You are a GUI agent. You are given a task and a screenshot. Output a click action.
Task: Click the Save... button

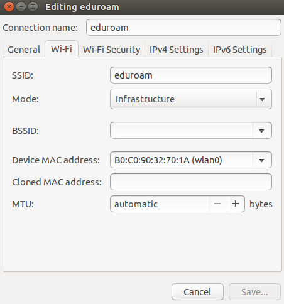pos(254,292)
